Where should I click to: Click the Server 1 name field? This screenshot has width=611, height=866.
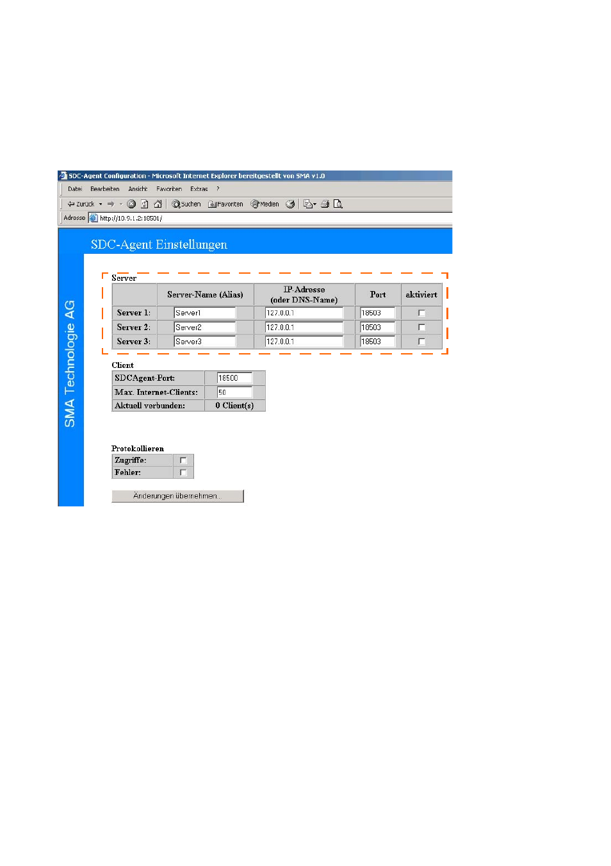pos(205,313)
